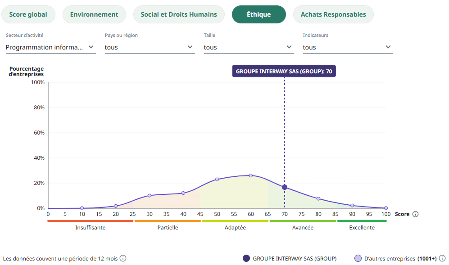Click info icon next to Score axis label
The width and height of the screenshot is (449, 265).
click(415, 214)
